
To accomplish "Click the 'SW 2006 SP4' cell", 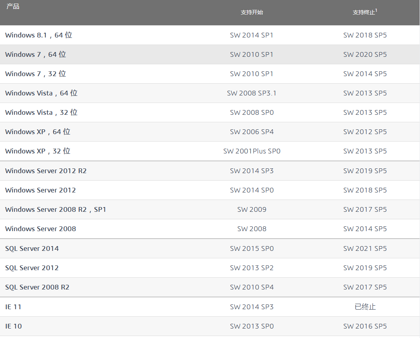I will click(x=252, y=131).
